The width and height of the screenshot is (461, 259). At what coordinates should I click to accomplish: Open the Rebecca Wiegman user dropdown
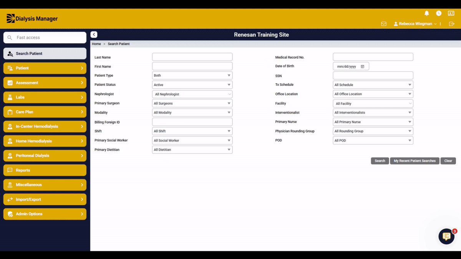415,24
